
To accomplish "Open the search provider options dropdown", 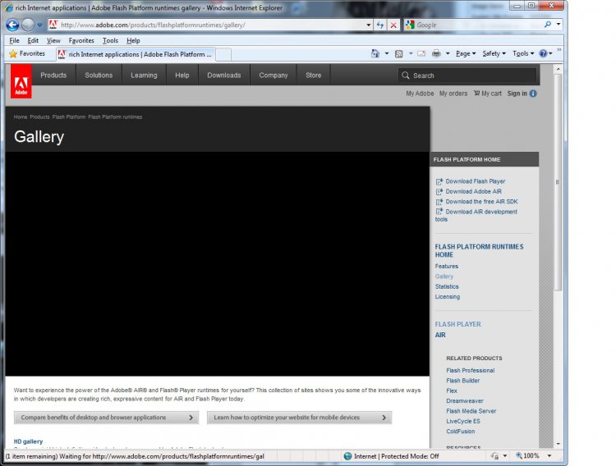I will coord(559,25).
